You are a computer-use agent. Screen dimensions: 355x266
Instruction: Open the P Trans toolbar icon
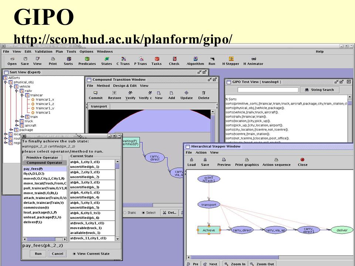141,61
